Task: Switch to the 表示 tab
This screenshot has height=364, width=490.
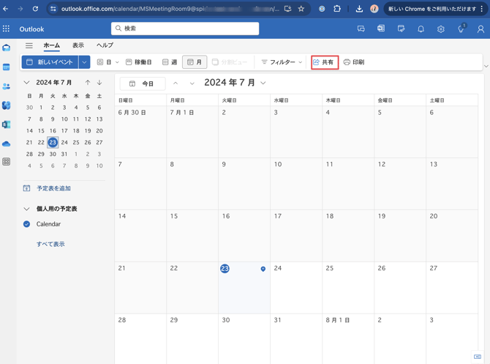Action: [x=78, y=45]
